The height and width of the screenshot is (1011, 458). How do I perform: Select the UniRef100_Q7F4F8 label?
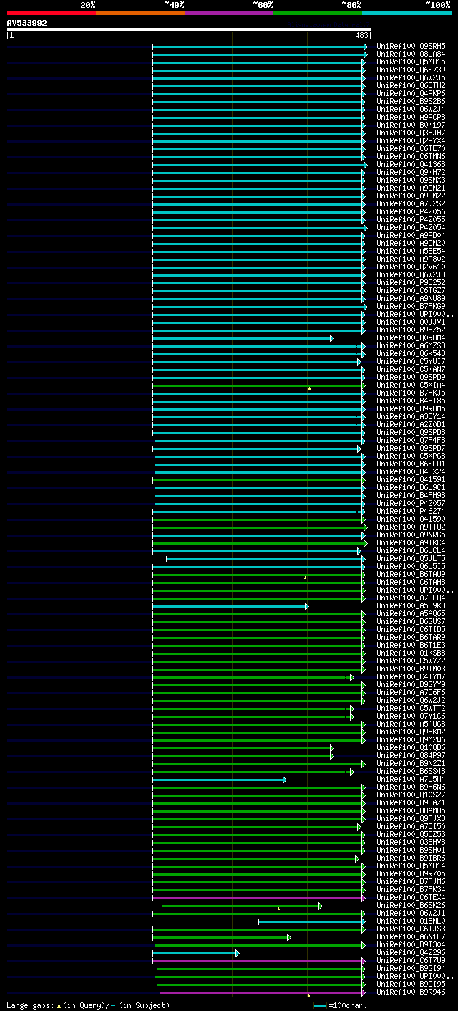411,440
